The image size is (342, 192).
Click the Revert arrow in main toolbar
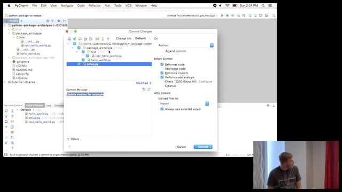266,15
